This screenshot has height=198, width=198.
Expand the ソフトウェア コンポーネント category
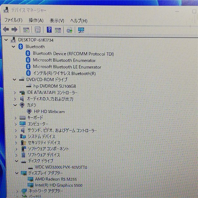point(16,149)
